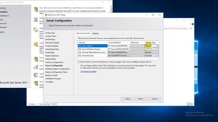Open Startup Type dropdown for SQL Server Browser
The image size is (218, 122).
pyautogui.click(x=157, y=56)
